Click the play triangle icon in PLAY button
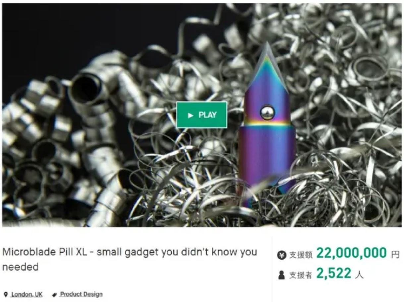The width and height of the screenshot is (404, 302). coord(191,115)
